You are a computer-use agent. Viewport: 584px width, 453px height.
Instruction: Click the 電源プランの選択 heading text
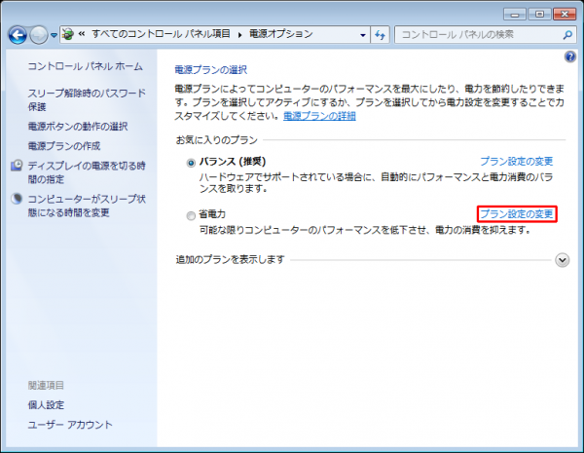click(x=211, y=70)
